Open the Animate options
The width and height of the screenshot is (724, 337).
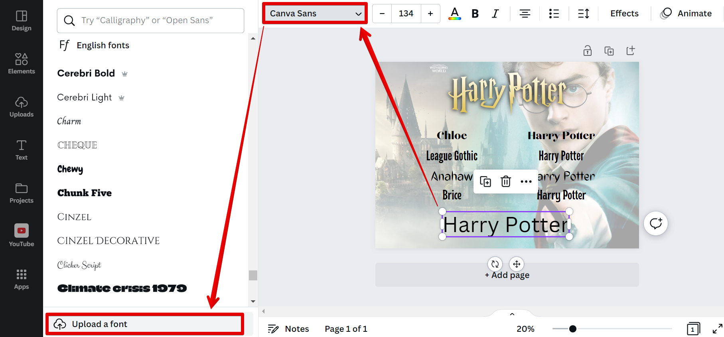[x=686, y=14]
